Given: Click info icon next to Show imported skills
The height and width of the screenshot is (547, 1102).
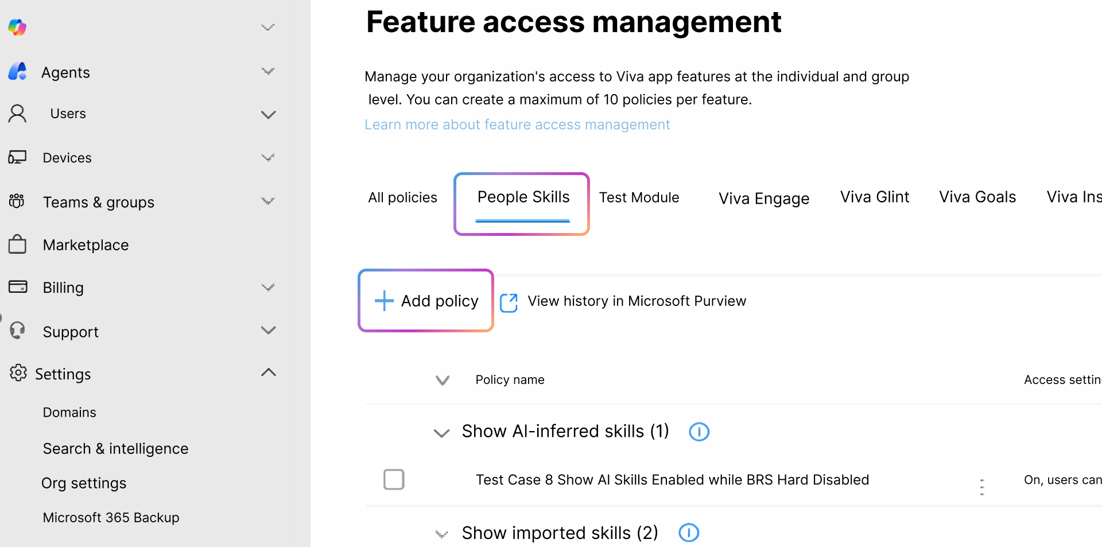Looking at the screenshot, I should (x=689, y=533).
